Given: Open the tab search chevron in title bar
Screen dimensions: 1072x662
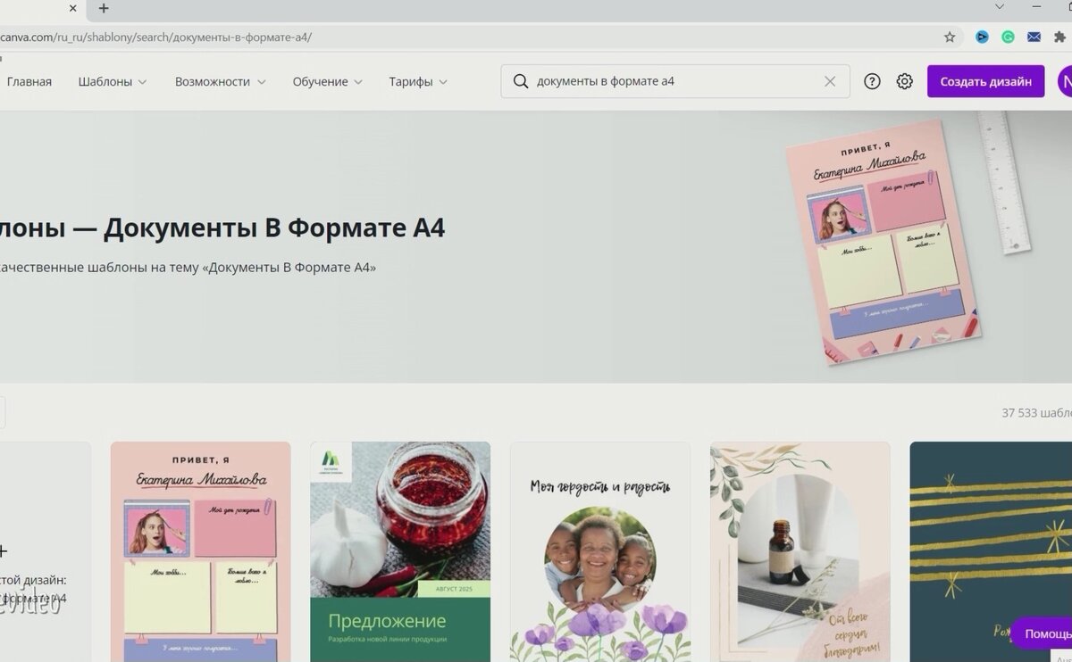Looking at the screenshot, I should click(x=1000, y=8).
